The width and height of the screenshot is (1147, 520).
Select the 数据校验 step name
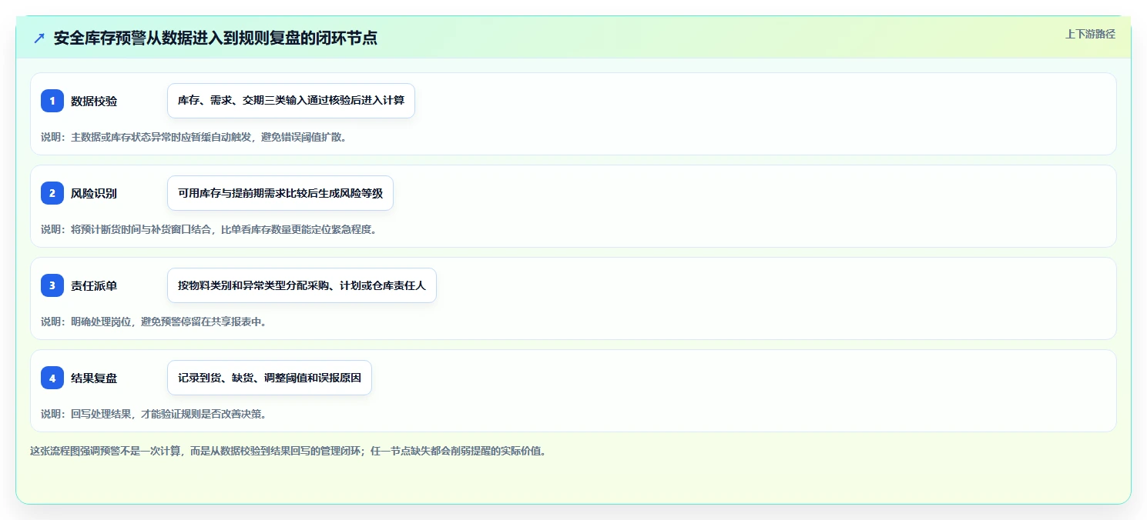point(94,101)
